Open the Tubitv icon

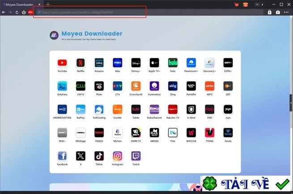(x=136, y=109)
